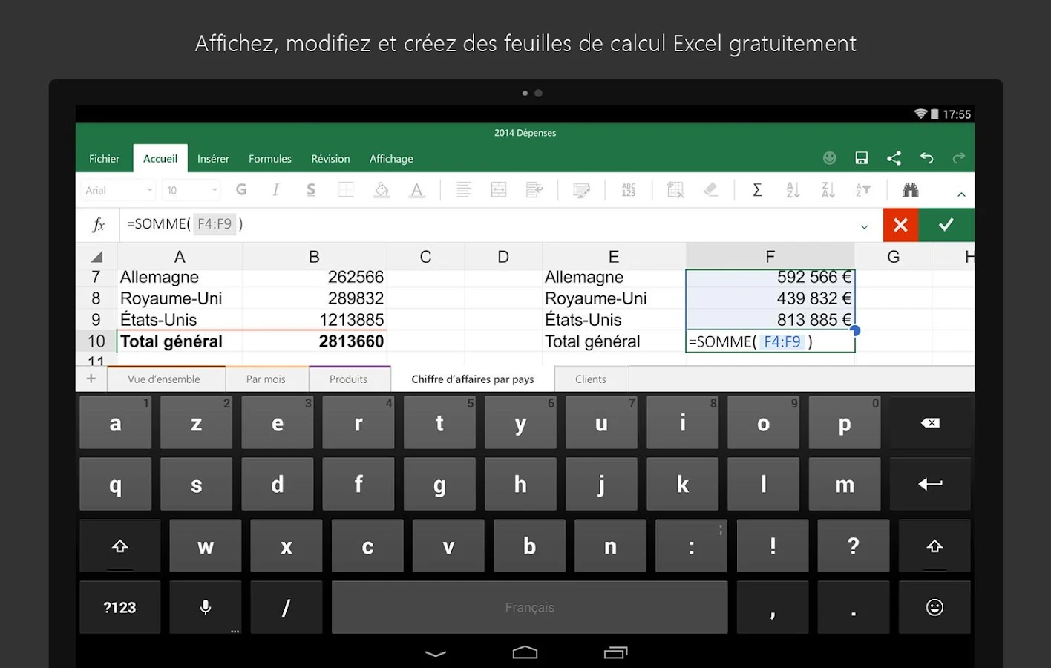Click the sort and filter icon
Image resolution: width=1051 pixels, height=668 pixels.
pyautogui.click(x=863, y=190)
